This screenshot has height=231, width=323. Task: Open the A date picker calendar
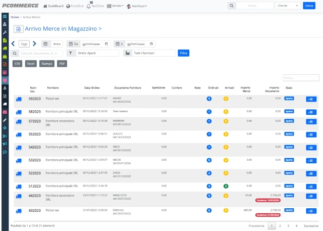click(151, 44)
